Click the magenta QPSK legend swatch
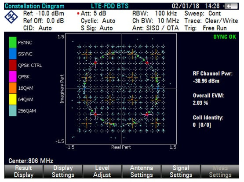This screenshot has width=244, height=182. [x=13, y=76]
